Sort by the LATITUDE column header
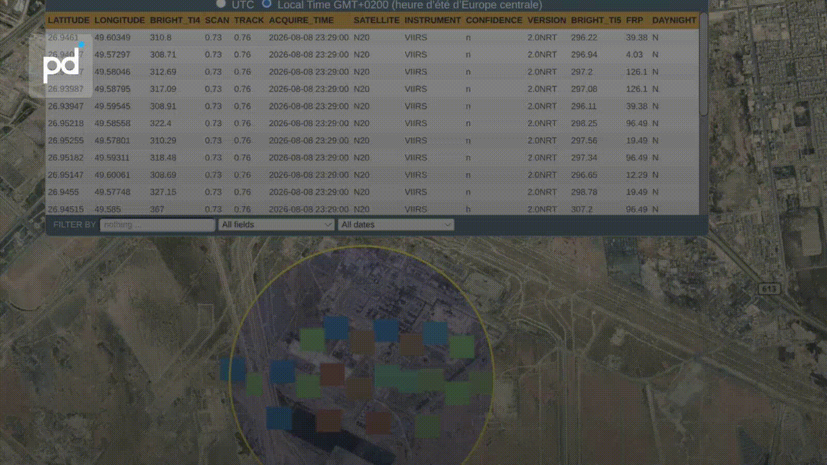The width and height of the screenshot is (827, 465). (x=69, y=20)
